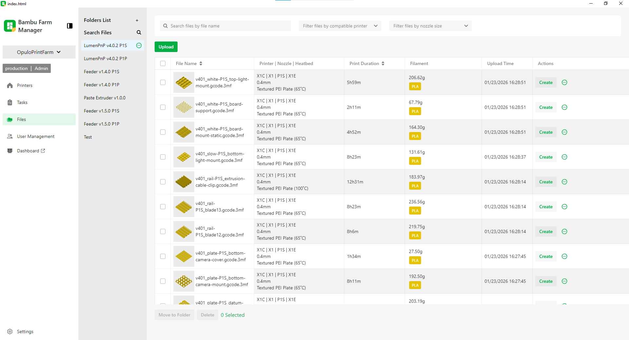Check the board-support.gcode.3mf file checkbox

tap(163, 107)
